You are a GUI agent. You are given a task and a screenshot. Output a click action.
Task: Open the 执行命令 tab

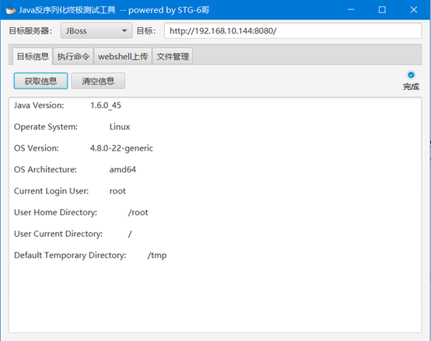click(x=73, y=57)
